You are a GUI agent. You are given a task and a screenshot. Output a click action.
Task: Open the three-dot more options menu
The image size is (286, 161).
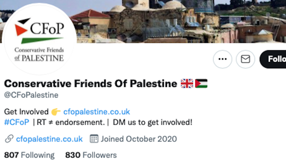click(222, 59)
